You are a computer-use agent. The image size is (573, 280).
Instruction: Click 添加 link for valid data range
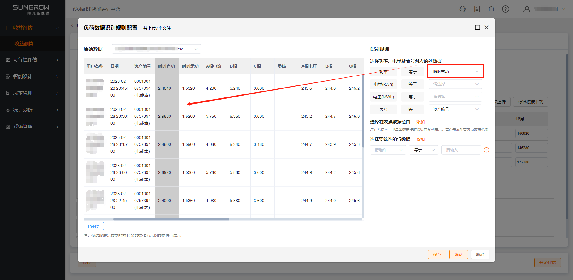(x=420, y=122)
